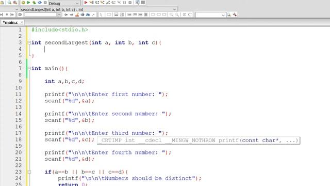Click the C comment toggle icon
The image size is (330, 186).
pyautogui.click(x=190, y=14)
